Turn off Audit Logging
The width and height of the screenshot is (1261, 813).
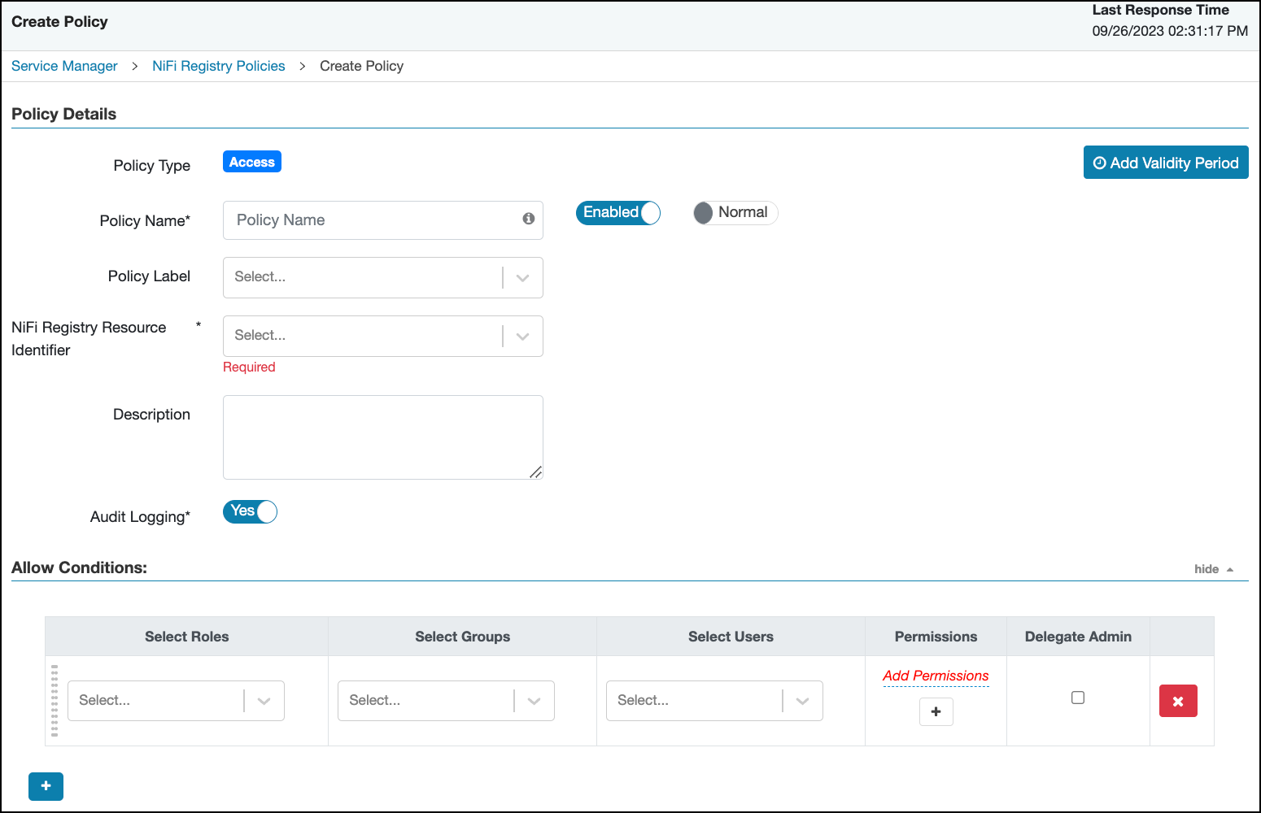pyautogui.click(x=249, y=511)
